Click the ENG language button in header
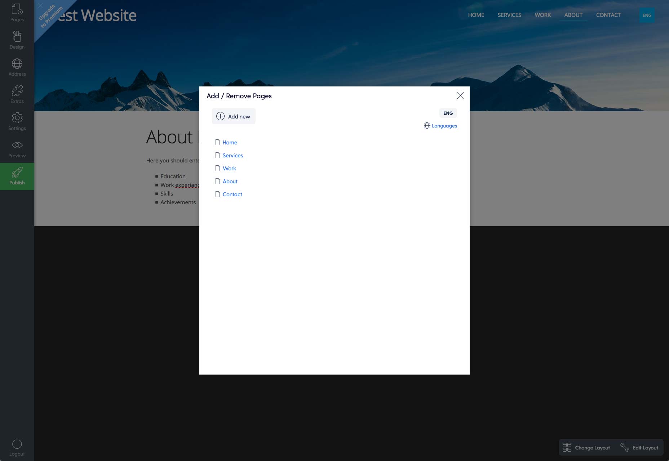 click(x=647, y=15)
